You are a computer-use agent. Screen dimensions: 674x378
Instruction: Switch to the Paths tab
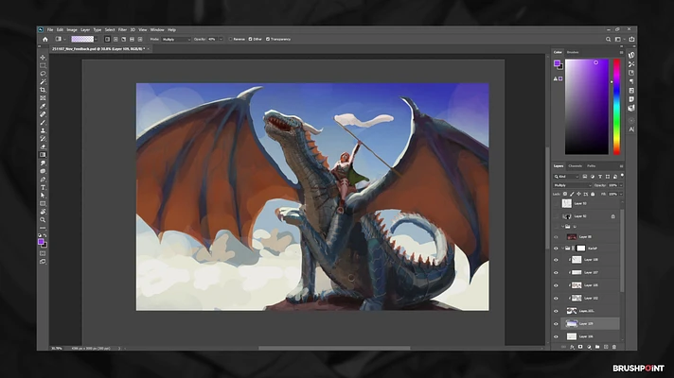pyautogui.click(x=592, y=166)
